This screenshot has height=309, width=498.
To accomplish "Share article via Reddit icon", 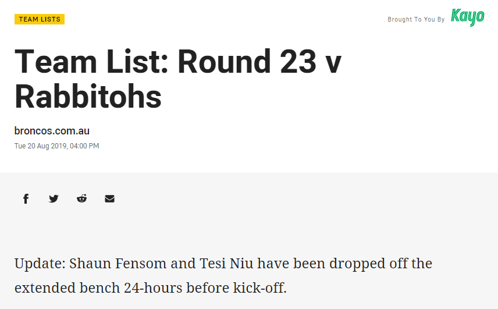I will (x=81, y=198).
